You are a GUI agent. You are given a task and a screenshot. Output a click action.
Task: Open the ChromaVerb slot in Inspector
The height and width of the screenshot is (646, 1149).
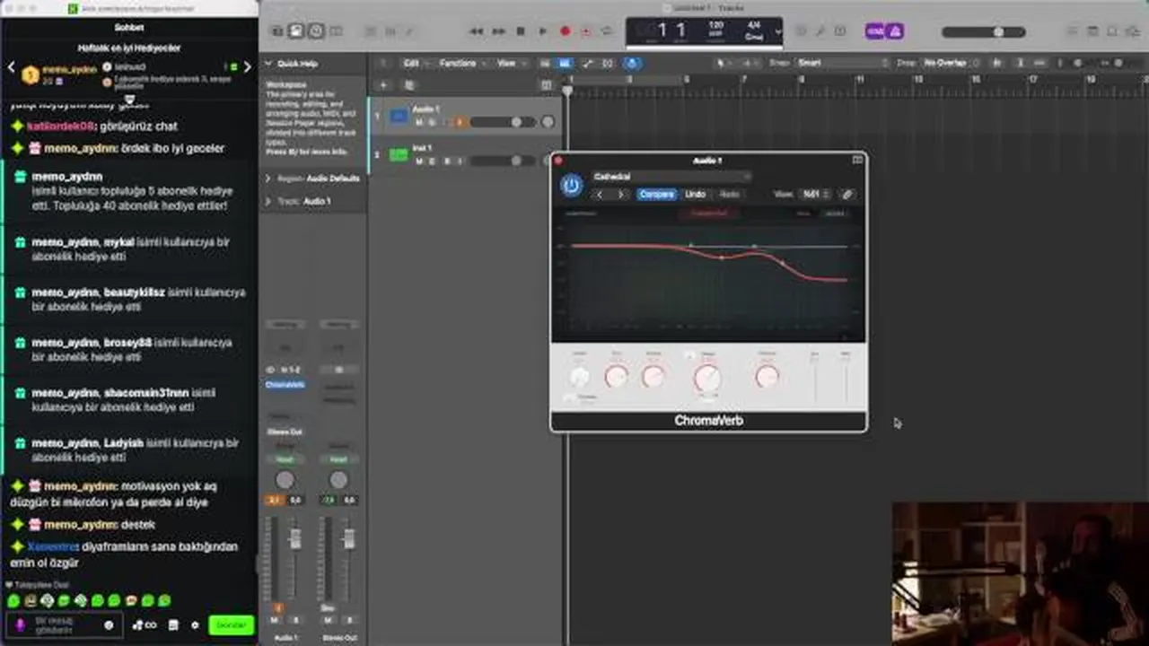pyautogui.click(x=285, y=385)
